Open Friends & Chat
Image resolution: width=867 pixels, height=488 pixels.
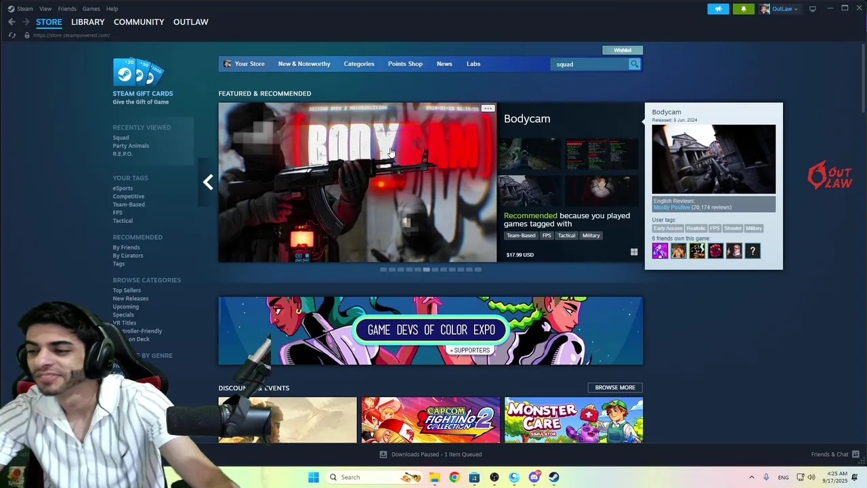(835, 455)
